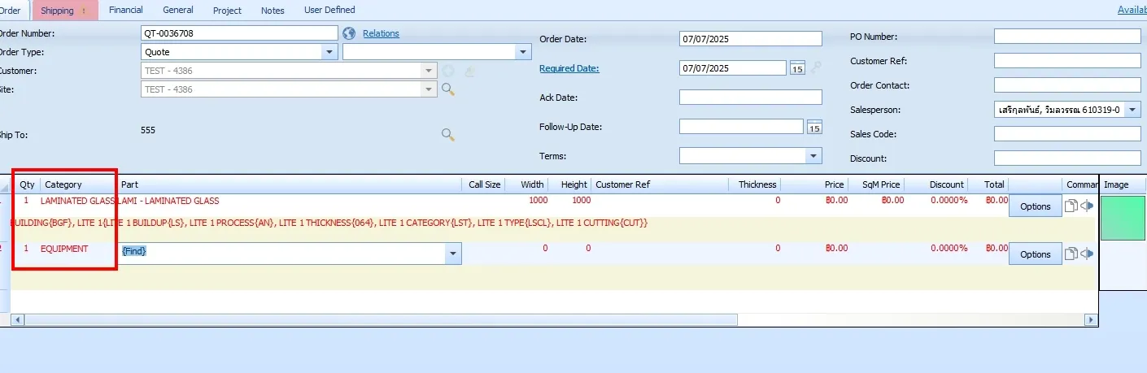
Task: Click the Category column header
Action: (77, 184)
